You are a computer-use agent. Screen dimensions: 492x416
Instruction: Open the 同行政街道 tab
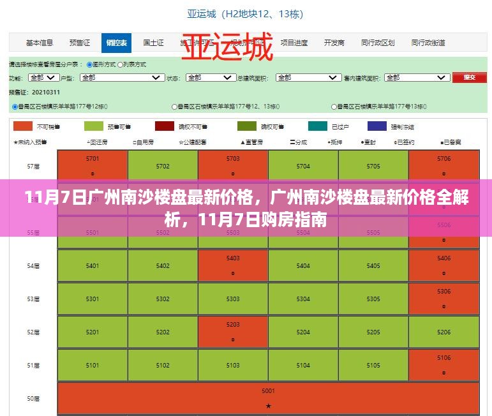click(428, 43)
